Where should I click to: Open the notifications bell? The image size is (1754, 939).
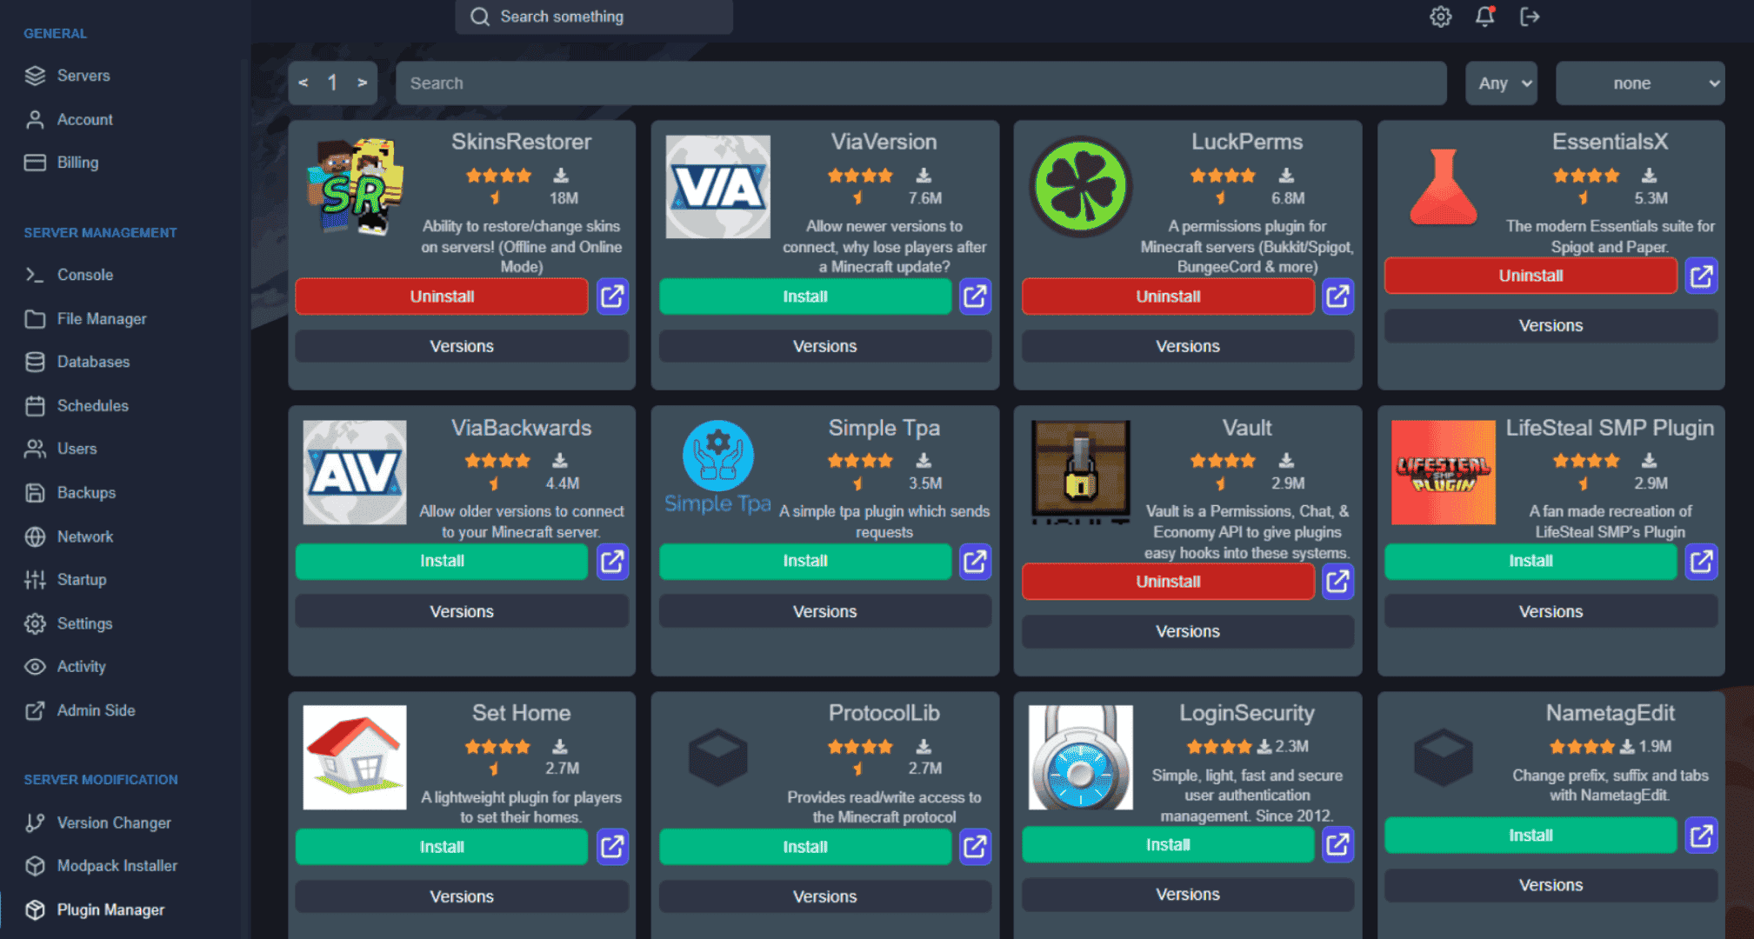[1484, 17]
